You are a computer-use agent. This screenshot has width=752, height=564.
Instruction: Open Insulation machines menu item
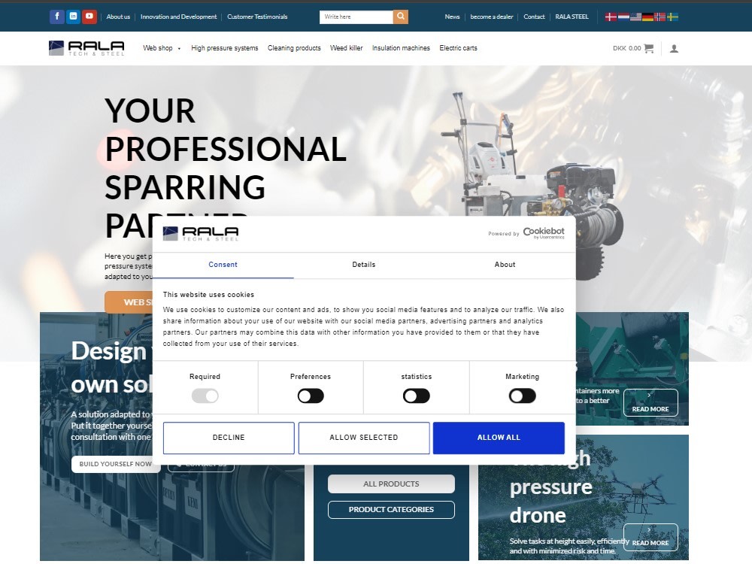pyautogui.click(x=401, y=48)
